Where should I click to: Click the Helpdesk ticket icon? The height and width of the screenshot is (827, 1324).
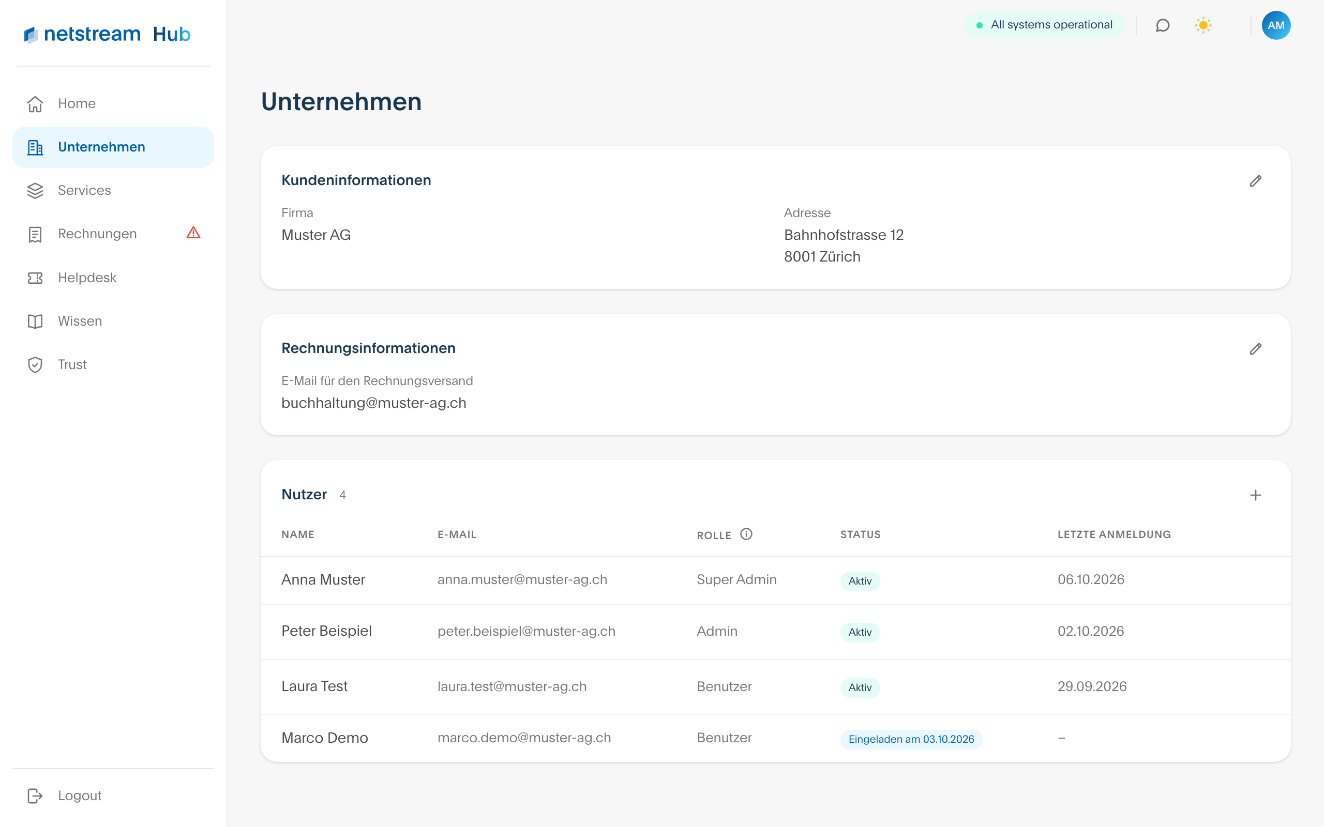point(35,278)
